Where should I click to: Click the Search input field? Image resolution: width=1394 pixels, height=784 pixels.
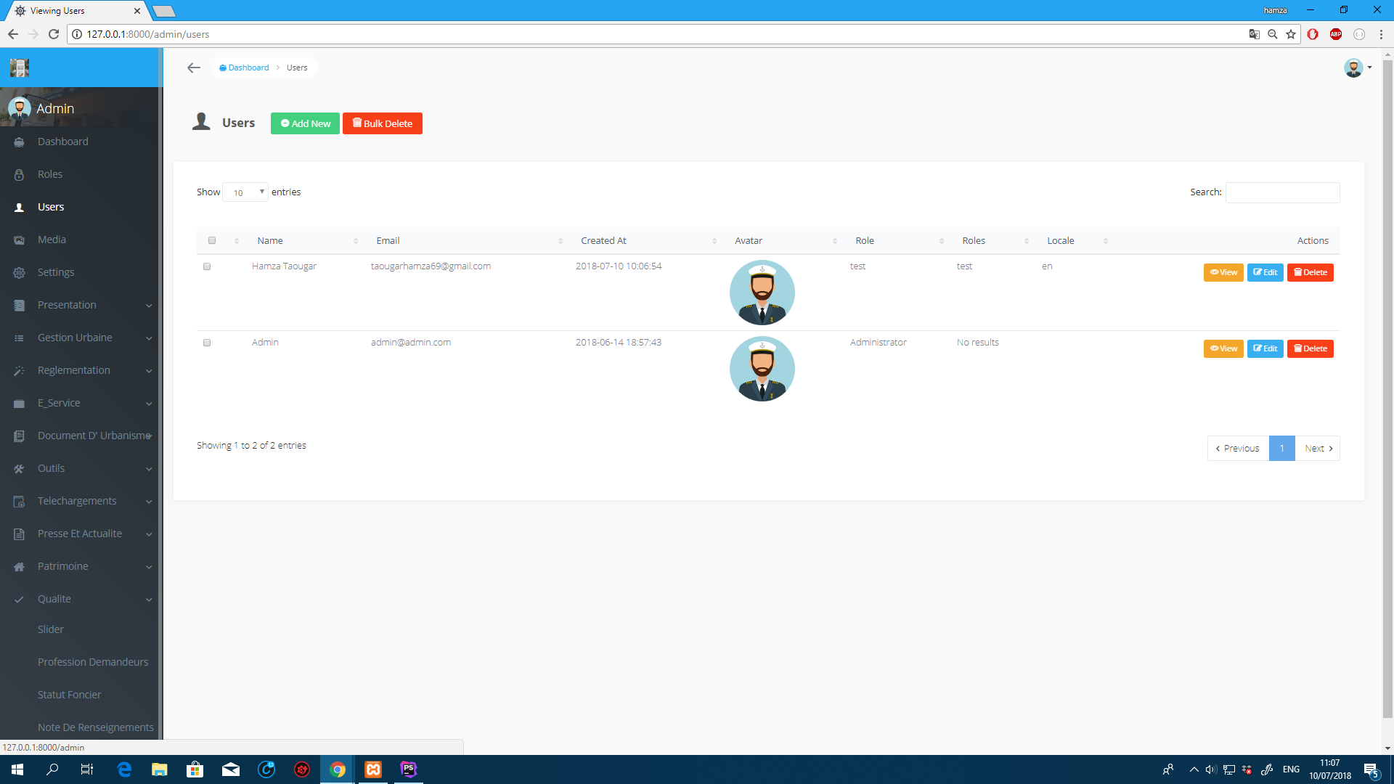pyautogui.click(x=1282, y=192)
